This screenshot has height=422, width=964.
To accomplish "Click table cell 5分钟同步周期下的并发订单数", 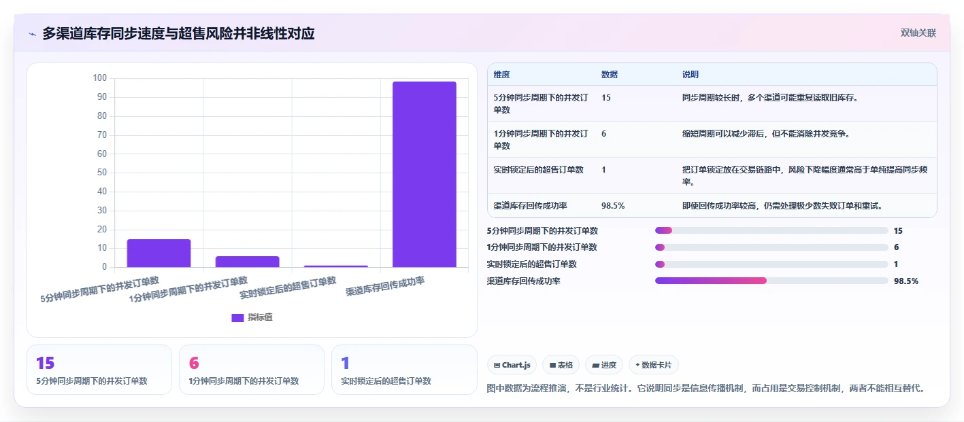I will [x=541, y=103].
